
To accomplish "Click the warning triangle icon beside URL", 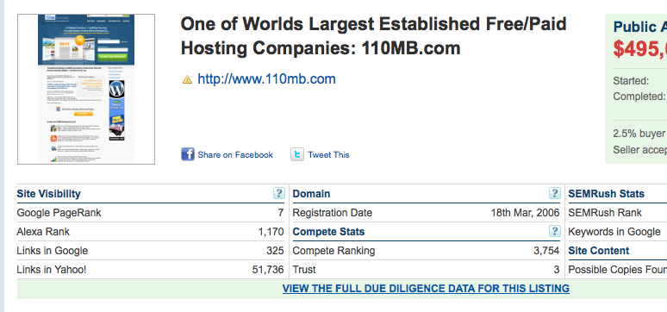I will pos(187,79).
